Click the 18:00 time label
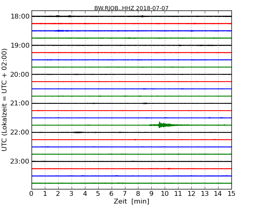263x210 pixels. point(20,17)
